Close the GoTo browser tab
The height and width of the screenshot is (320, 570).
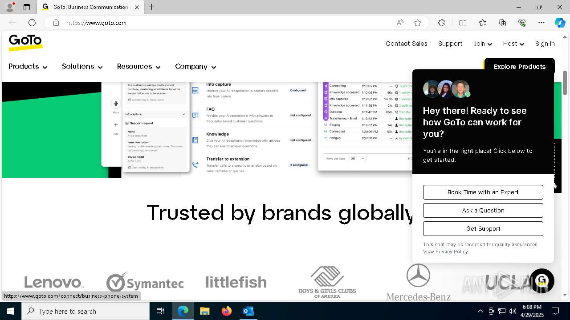pos(137,7)
